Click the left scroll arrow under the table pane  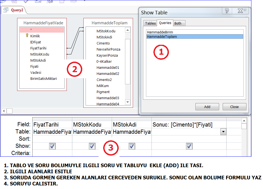4,111
